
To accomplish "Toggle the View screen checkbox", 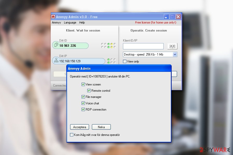I will (x=83, y=84).
